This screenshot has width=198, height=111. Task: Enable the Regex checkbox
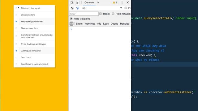[100, 14]
